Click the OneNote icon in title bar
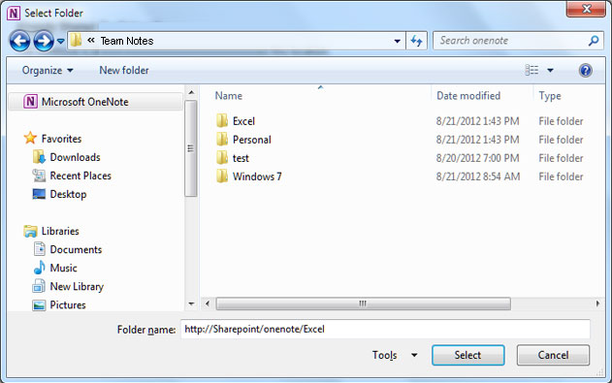The height and width of the screenshot is (383, 612). pos(14,14)
